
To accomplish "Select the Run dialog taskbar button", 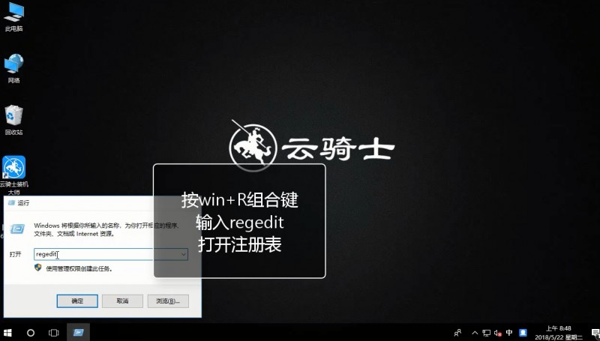I will tap(78, 333).
